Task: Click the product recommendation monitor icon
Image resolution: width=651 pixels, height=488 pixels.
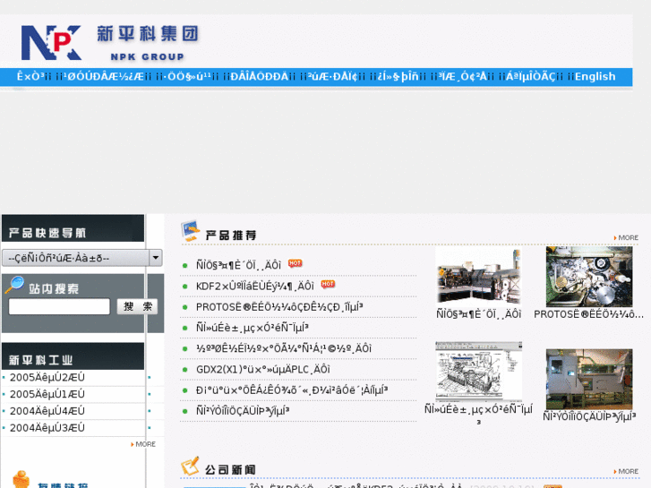Action: (190, 233)
